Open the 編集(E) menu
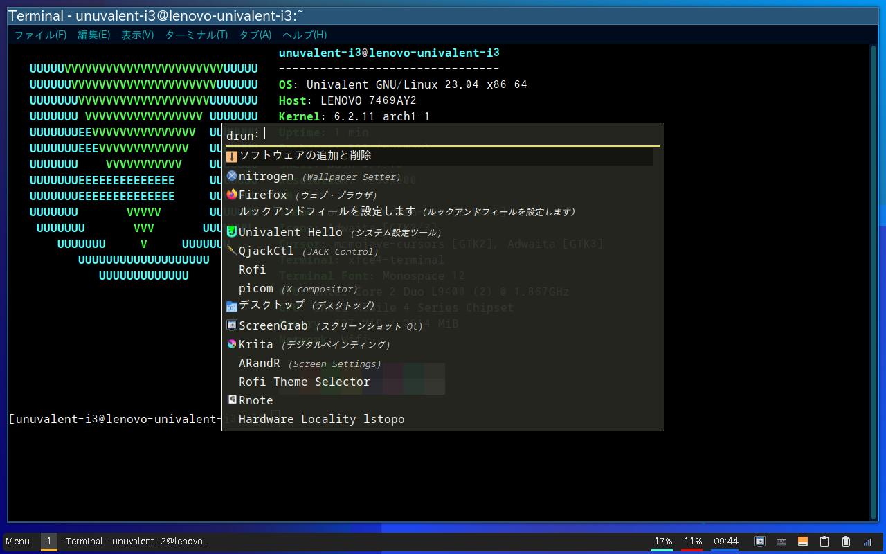Viewport: 886px width, 554px height. click(x=94, y=35)
